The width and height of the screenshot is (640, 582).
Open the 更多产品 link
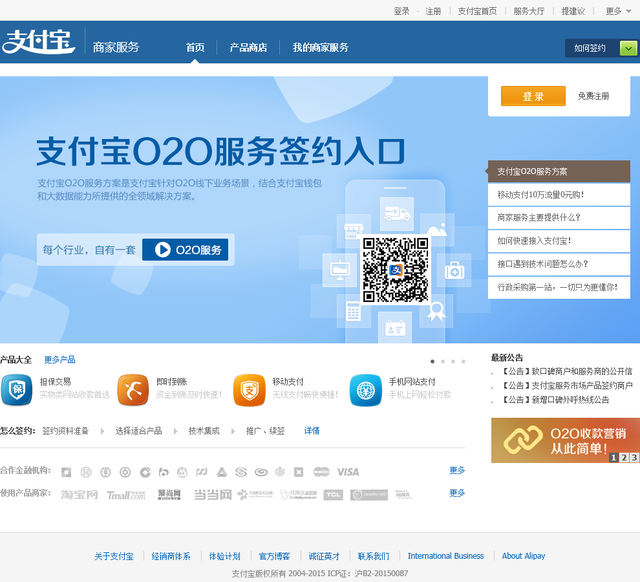[x=59, y=360]
